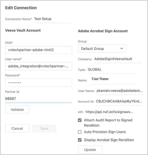Click the pkamat+veeva@adobetest user name value
This screenshot has width=148, height=155.
click(119, 91)
